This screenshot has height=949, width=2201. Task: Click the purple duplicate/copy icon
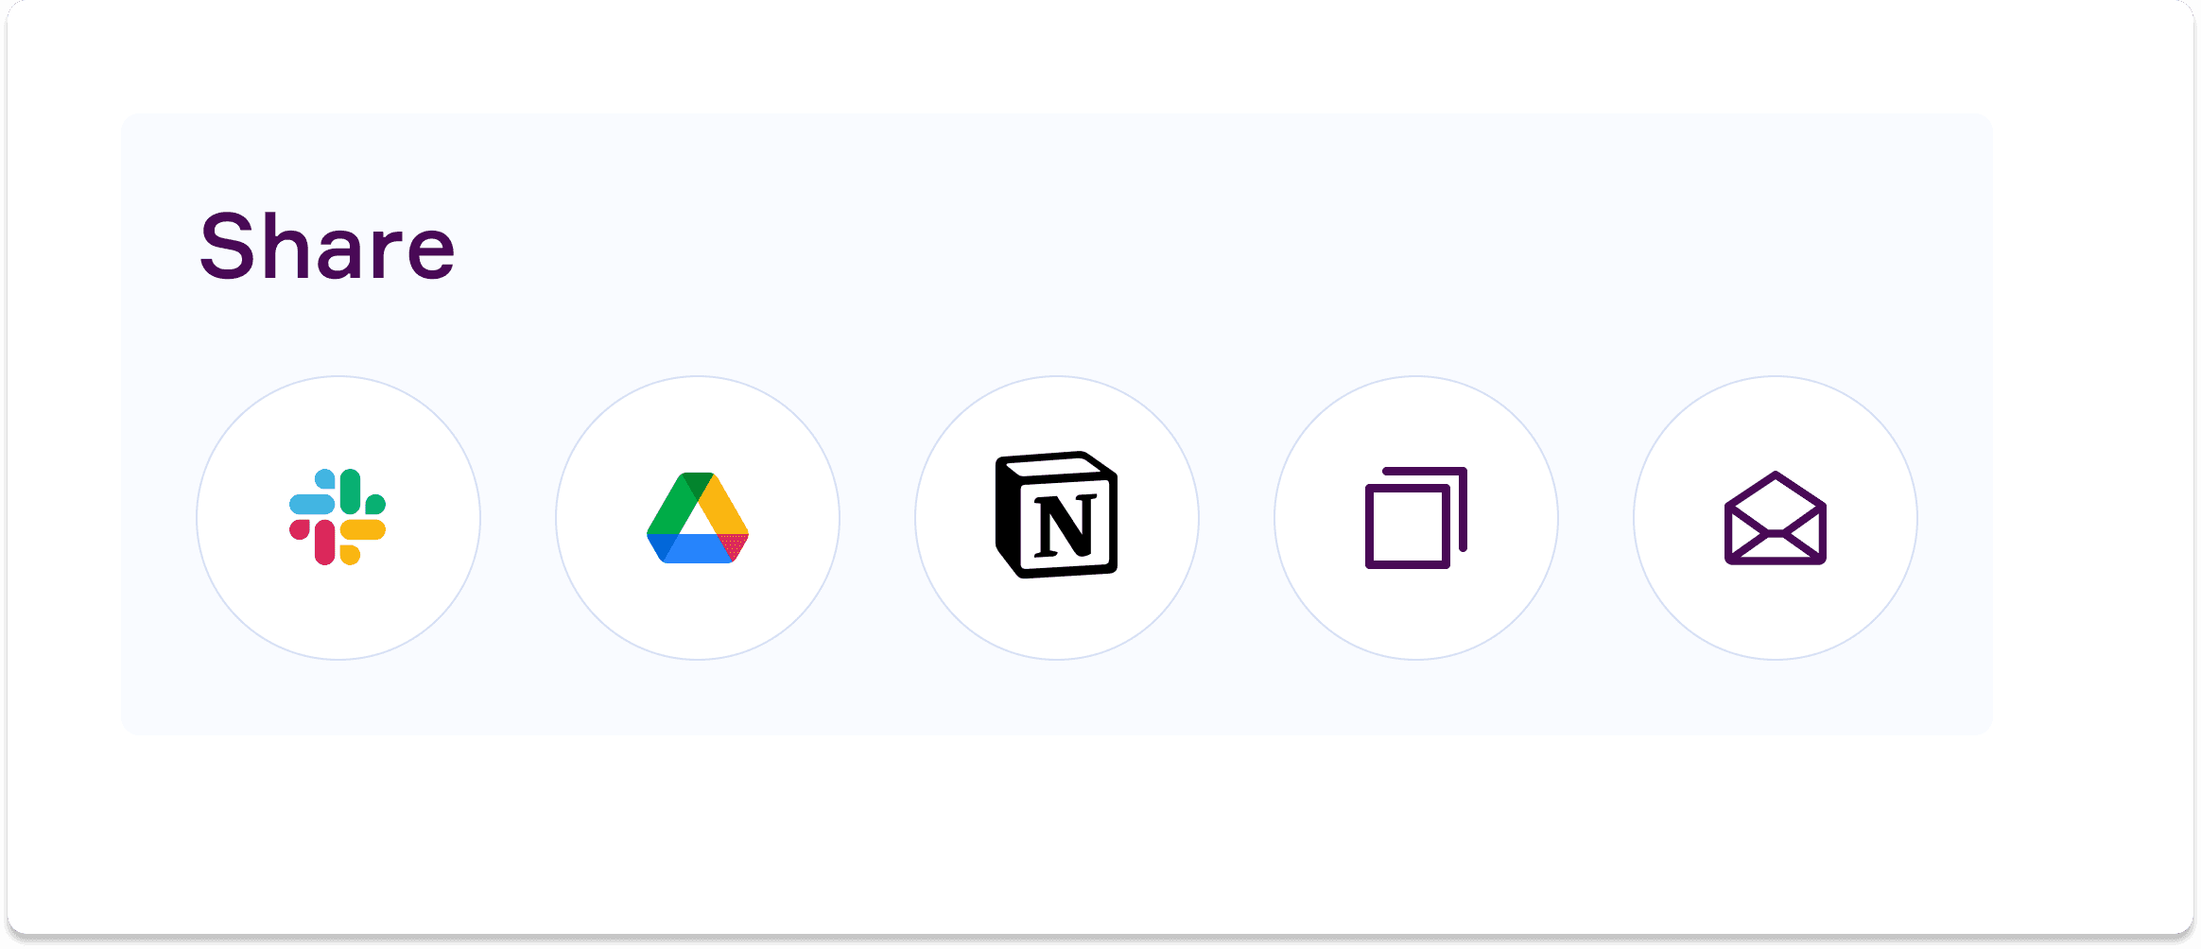pyautogui.click(x=1416, y=517)
